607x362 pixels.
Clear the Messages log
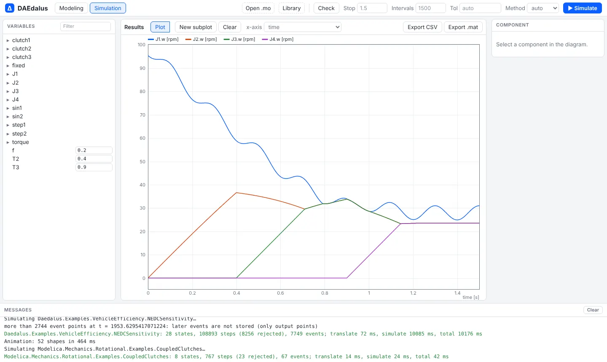pos(593,310)
